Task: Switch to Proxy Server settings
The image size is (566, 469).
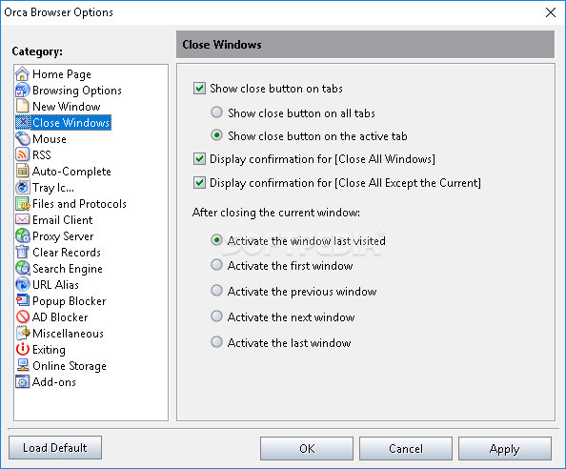Action: [x=63, y=236]
